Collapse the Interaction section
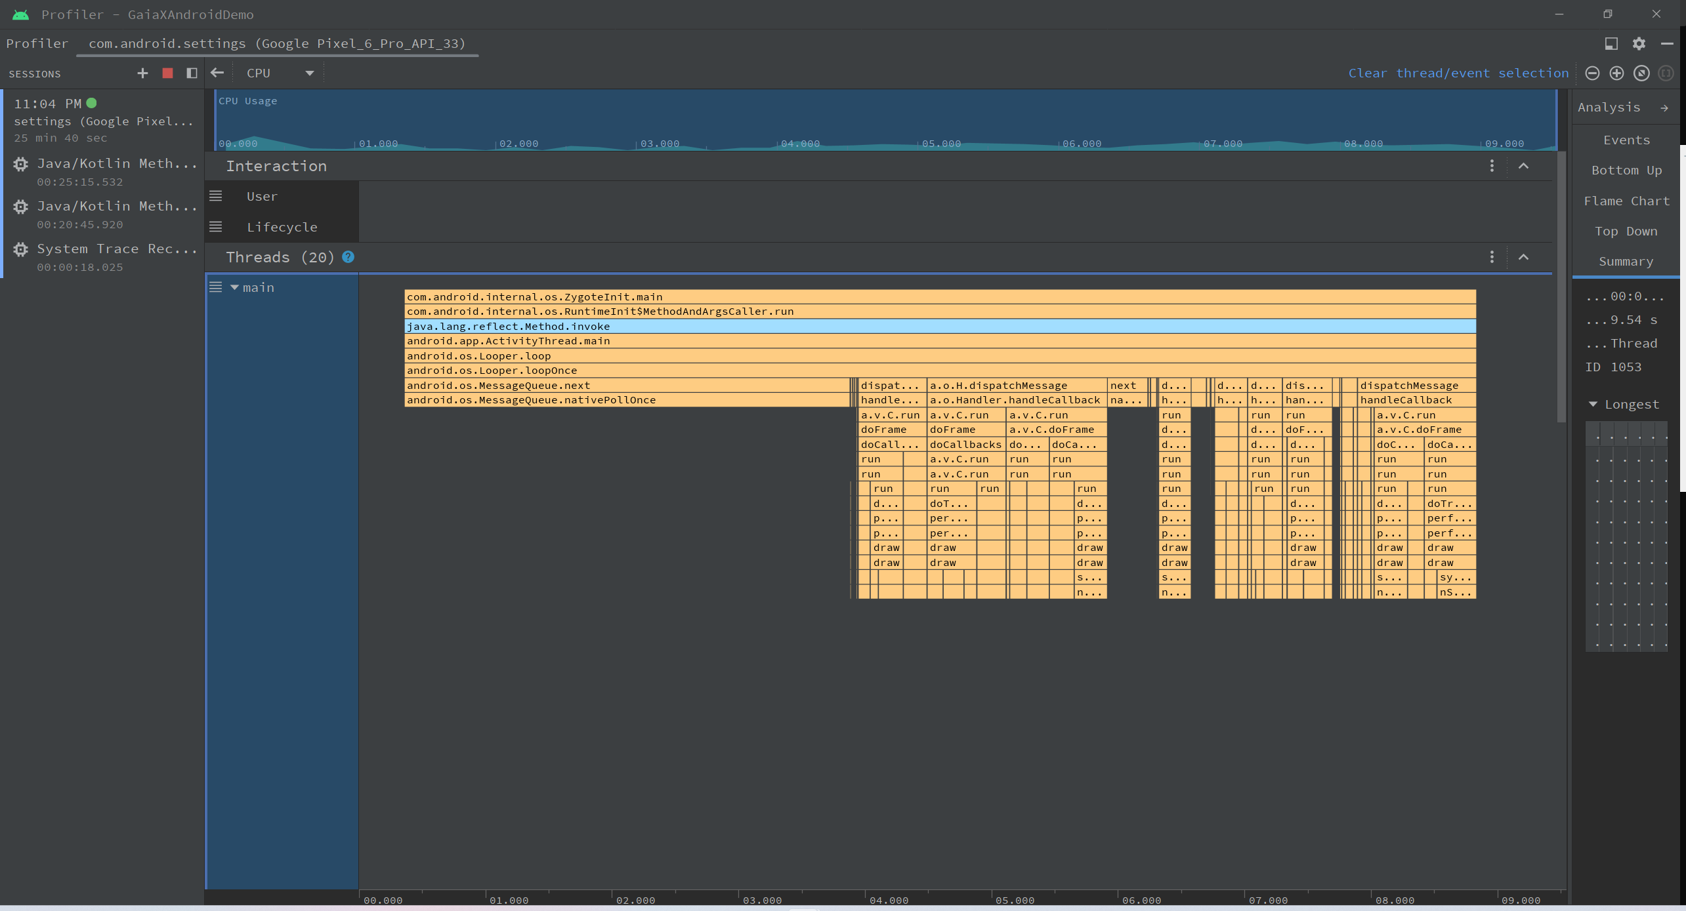This screenshot has height=911, width=1686. coord(1523,166)
